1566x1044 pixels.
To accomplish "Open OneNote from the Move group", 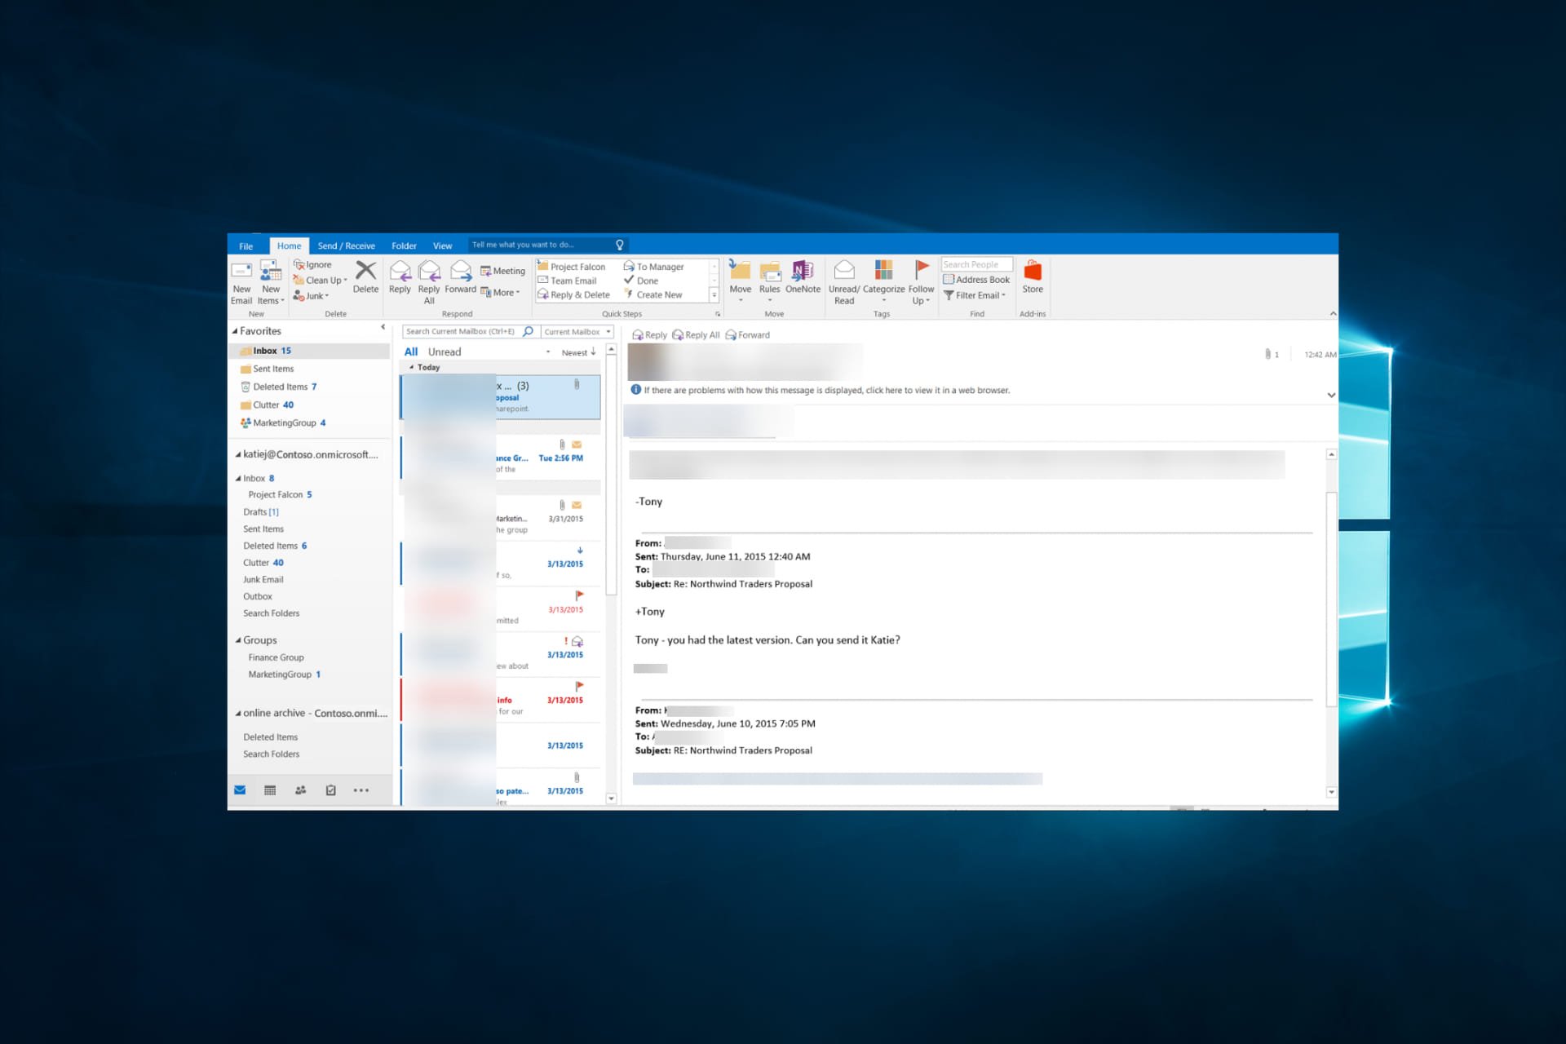I will 803,271.
